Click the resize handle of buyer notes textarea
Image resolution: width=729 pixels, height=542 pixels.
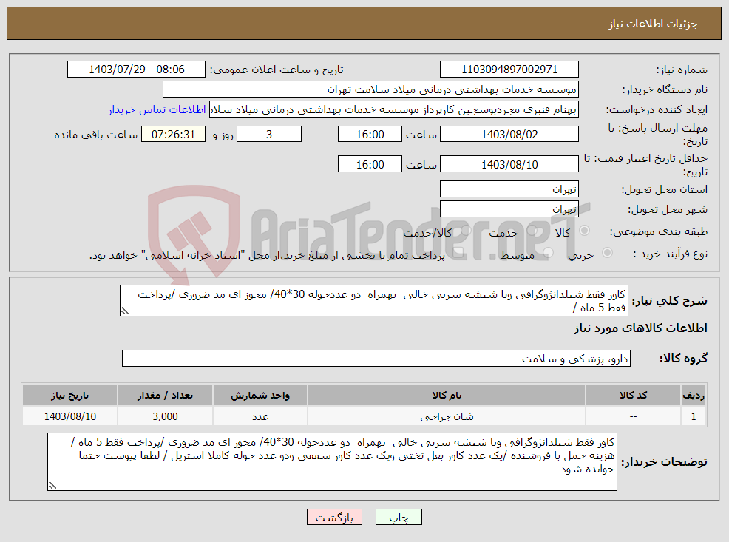point(52,486)
